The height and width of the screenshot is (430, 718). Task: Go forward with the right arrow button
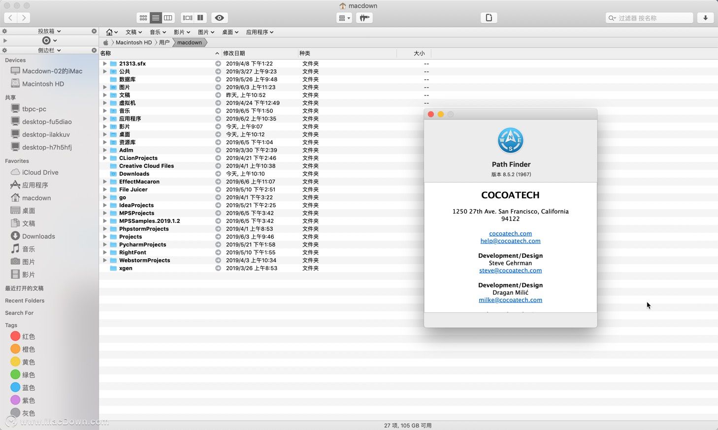pyautogui.click(x=24, y=18)
